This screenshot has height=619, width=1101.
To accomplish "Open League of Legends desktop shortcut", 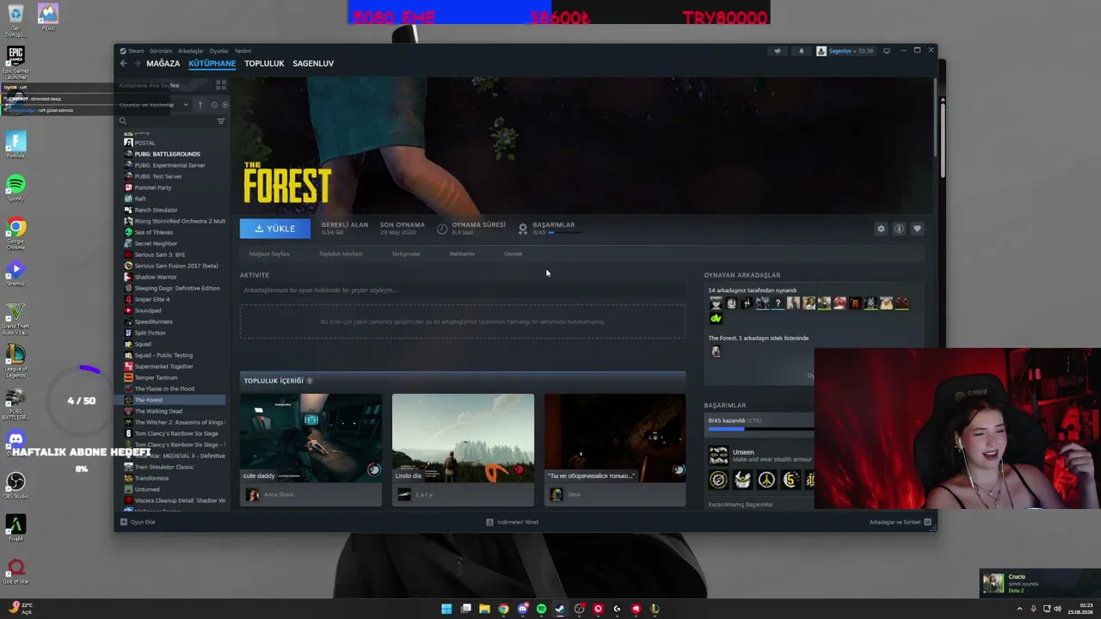I will [15, 362].
